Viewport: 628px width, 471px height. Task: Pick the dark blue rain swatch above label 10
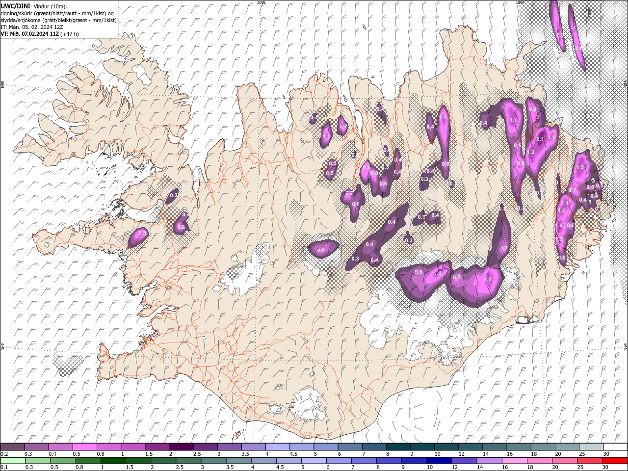pyautogui.click(x=439, y=461)
